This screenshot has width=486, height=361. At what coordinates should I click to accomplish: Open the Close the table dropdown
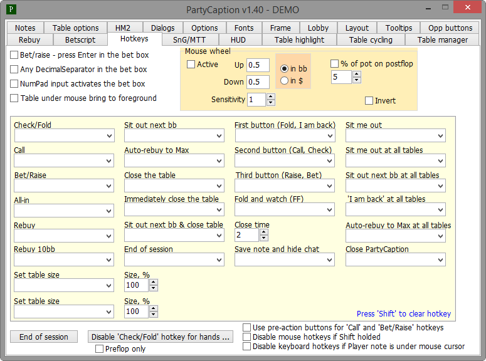(174, 186)
